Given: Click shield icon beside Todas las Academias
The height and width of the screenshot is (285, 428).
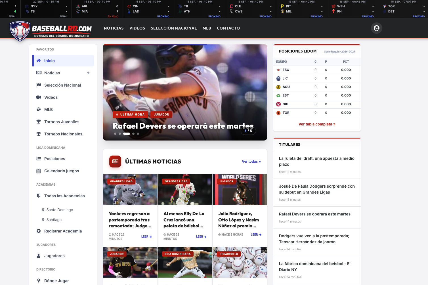Looking at the screenshot, I should coord(39,196).
